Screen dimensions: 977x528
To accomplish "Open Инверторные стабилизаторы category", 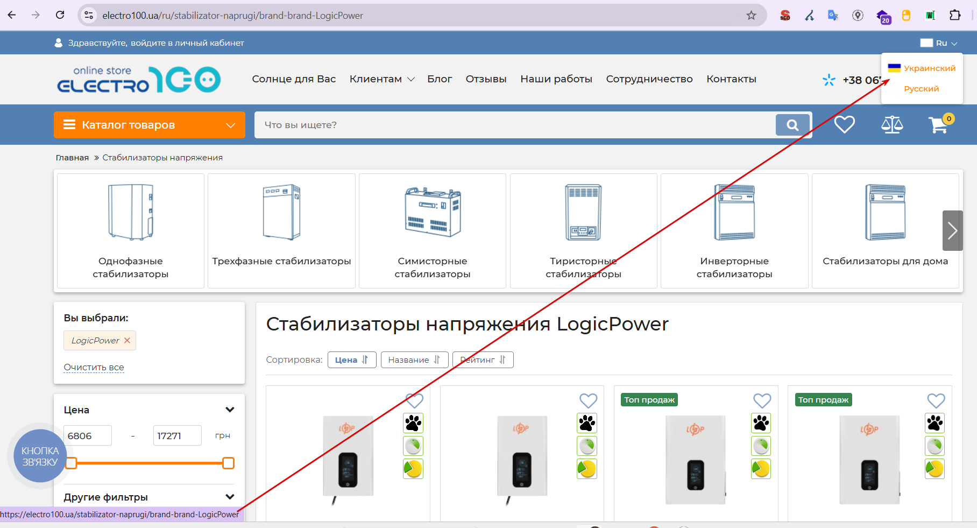I will (734, 231).
